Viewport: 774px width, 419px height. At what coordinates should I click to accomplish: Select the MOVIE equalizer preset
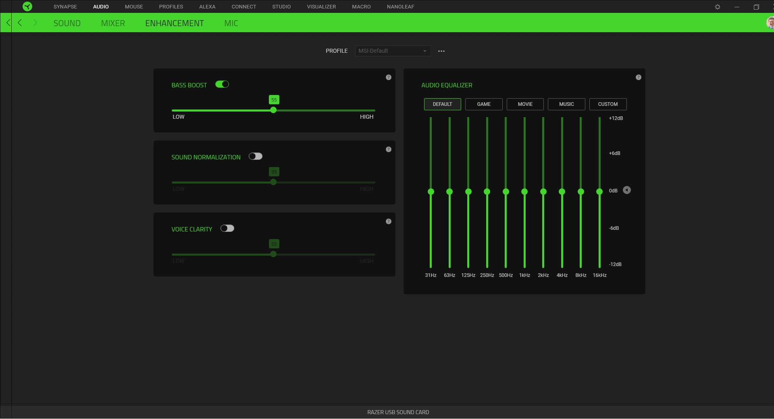pyautogui.click(x=525, y=104)
